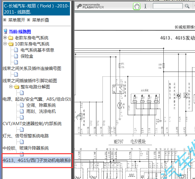Click the ME797 电控模块 label in diagram
195x179 pixels.
click(130, 142)
